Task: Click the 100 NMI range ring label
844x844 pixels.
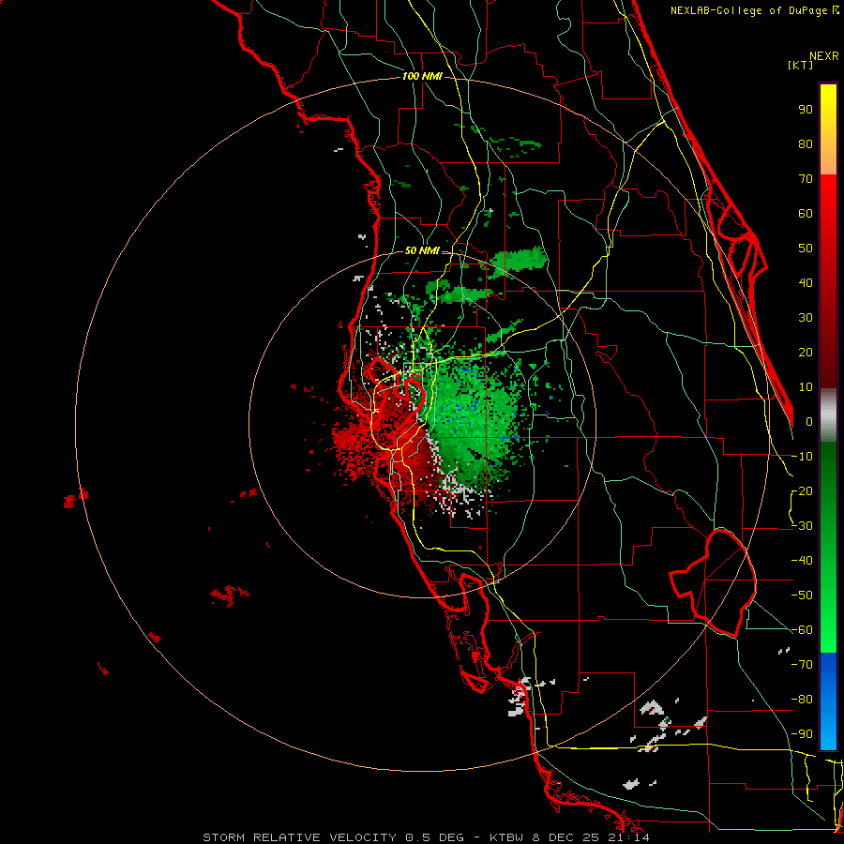Action: (422, 77)
